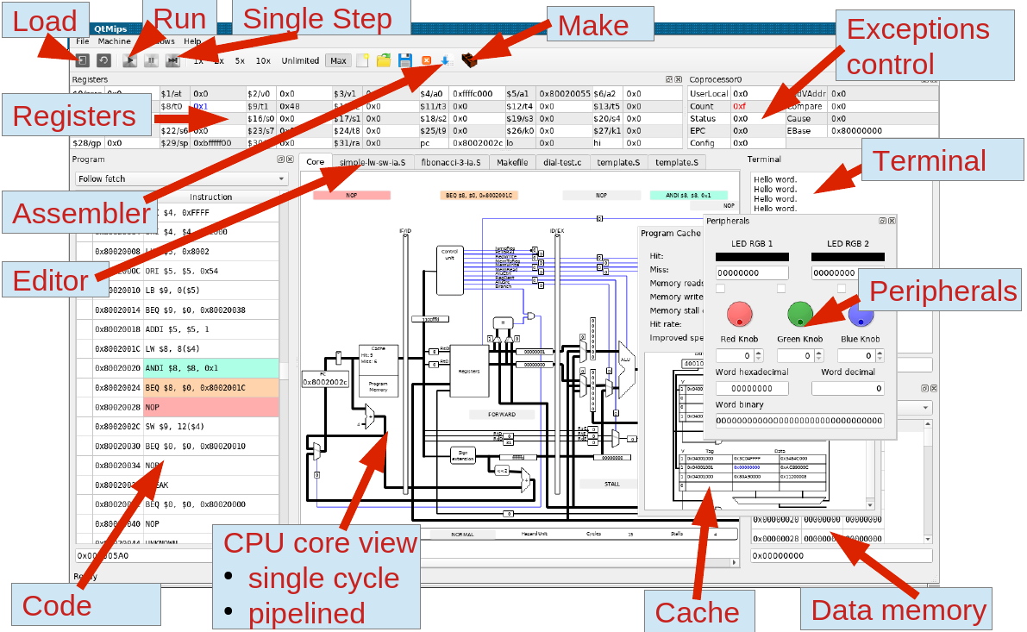Select the 10x speed button
Screen dimensions: 1027x632
tap(263, 61)
